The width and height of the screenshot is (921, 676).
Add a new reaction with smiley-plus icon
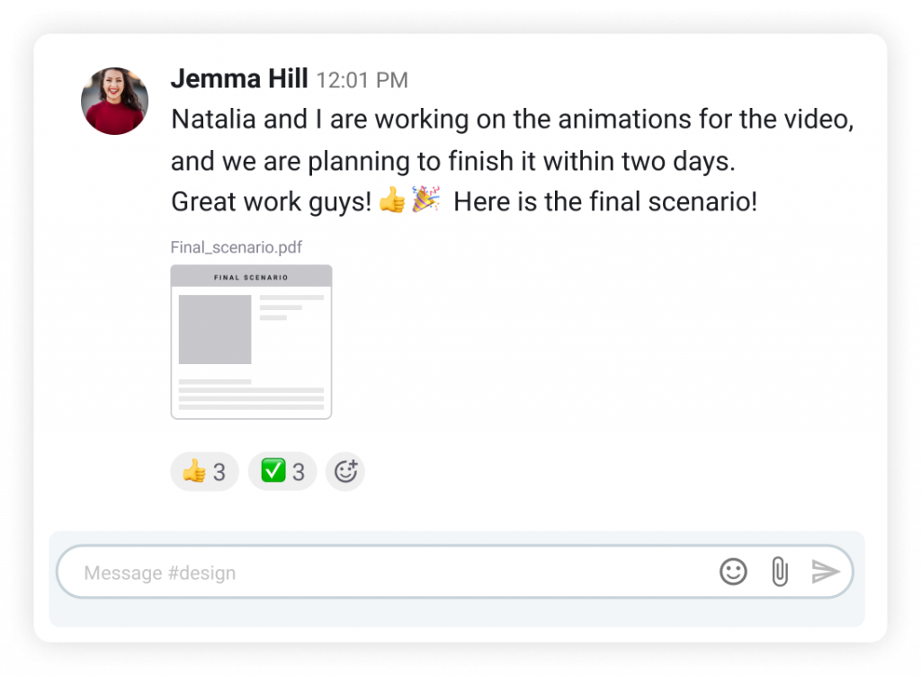point(345,471)
